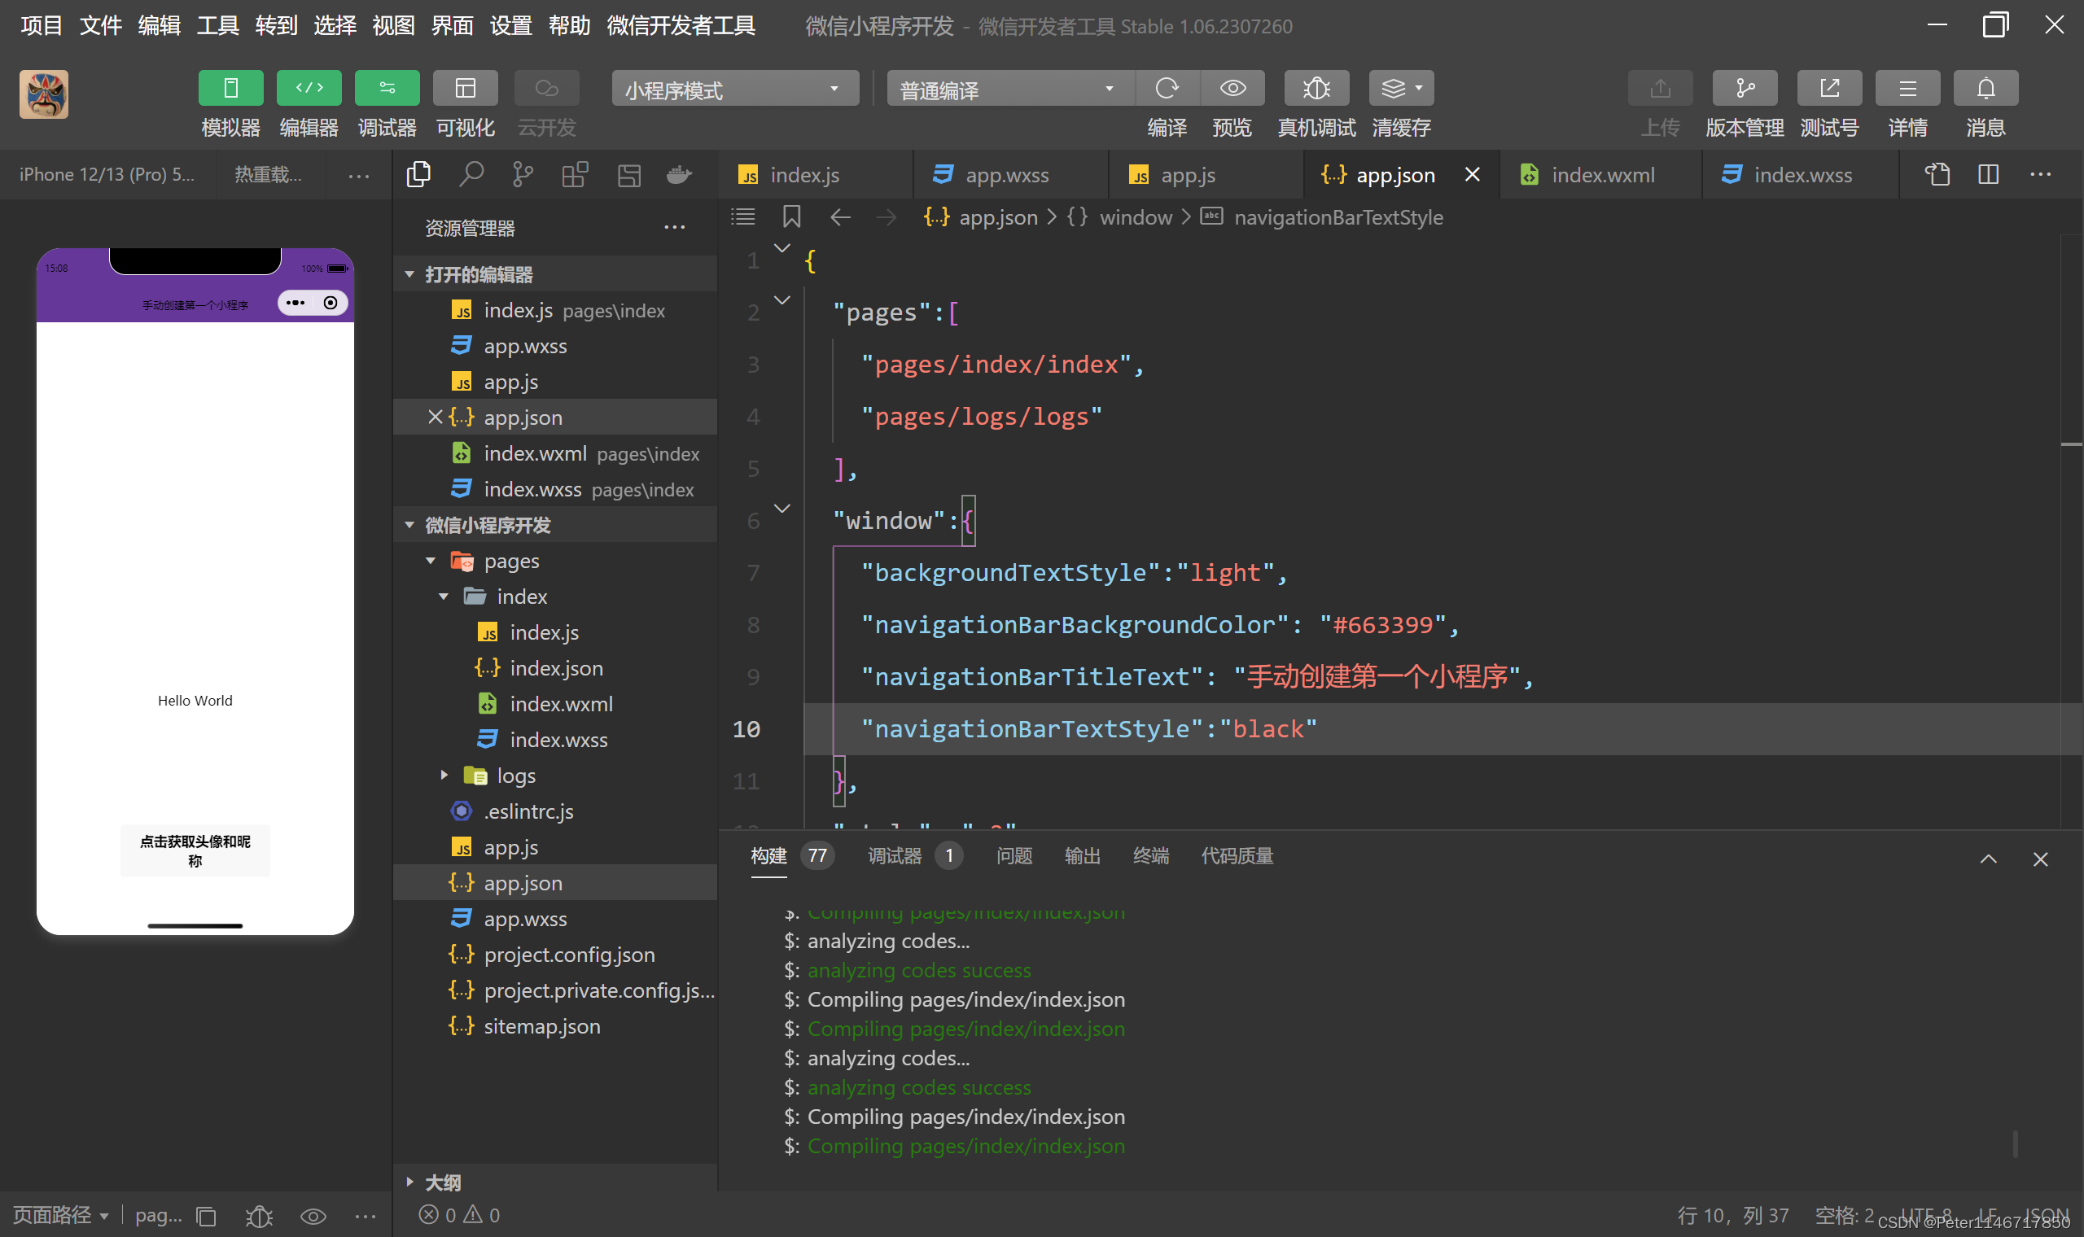
Task: Open the search icon in sidebar
Action: (471, 174)
